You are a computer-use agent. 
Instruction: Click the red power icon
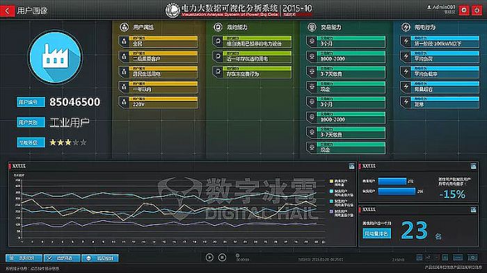tap(477, 10)
